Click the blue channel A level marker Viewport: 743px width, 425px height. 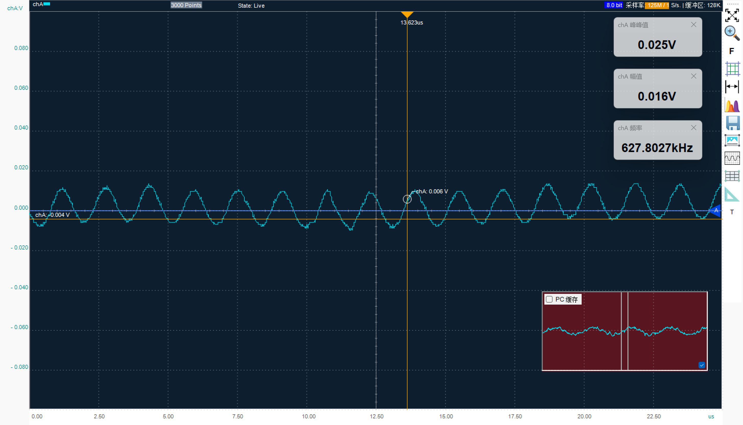pos(715,210)
